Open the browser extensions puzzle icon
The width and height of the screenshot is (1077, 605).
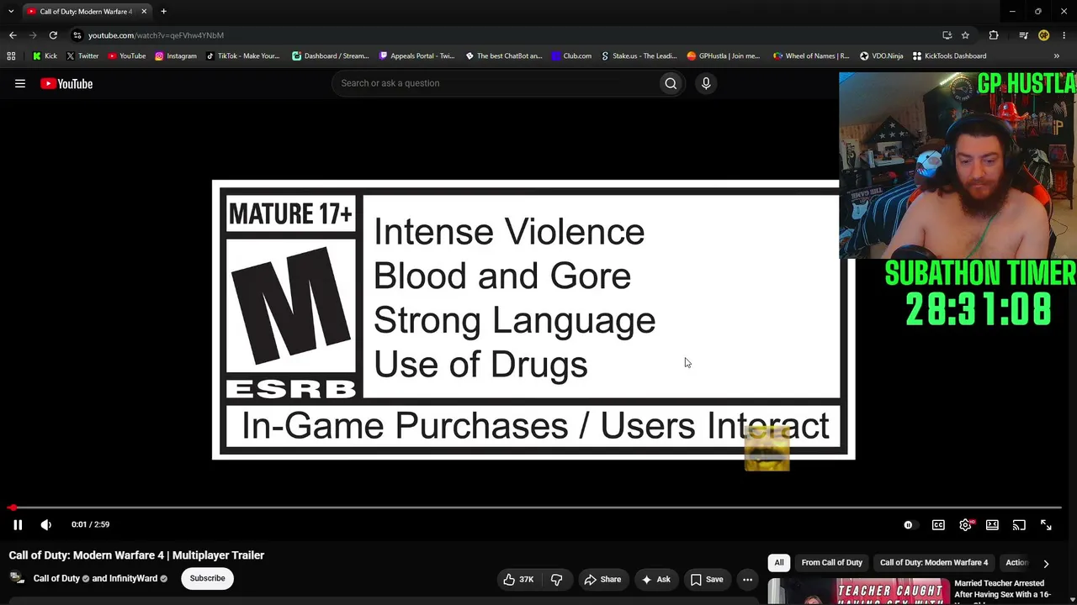click(x=994, y=35)
